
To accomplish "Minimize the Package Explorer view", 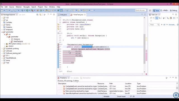I will coord(51,14).
